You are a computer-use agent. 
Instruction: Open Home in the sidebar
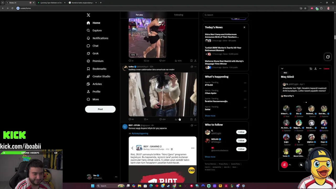[x=93, y=23]
